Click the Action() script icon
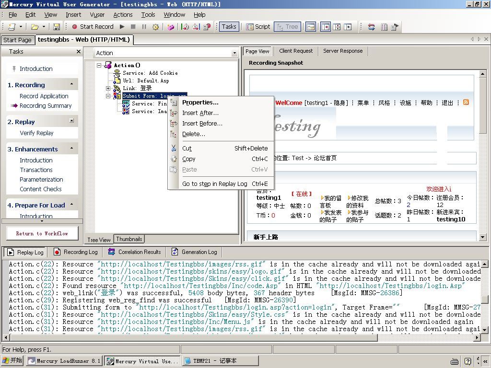The width and height of the screenshot is (491, 368). pos(108,65)
